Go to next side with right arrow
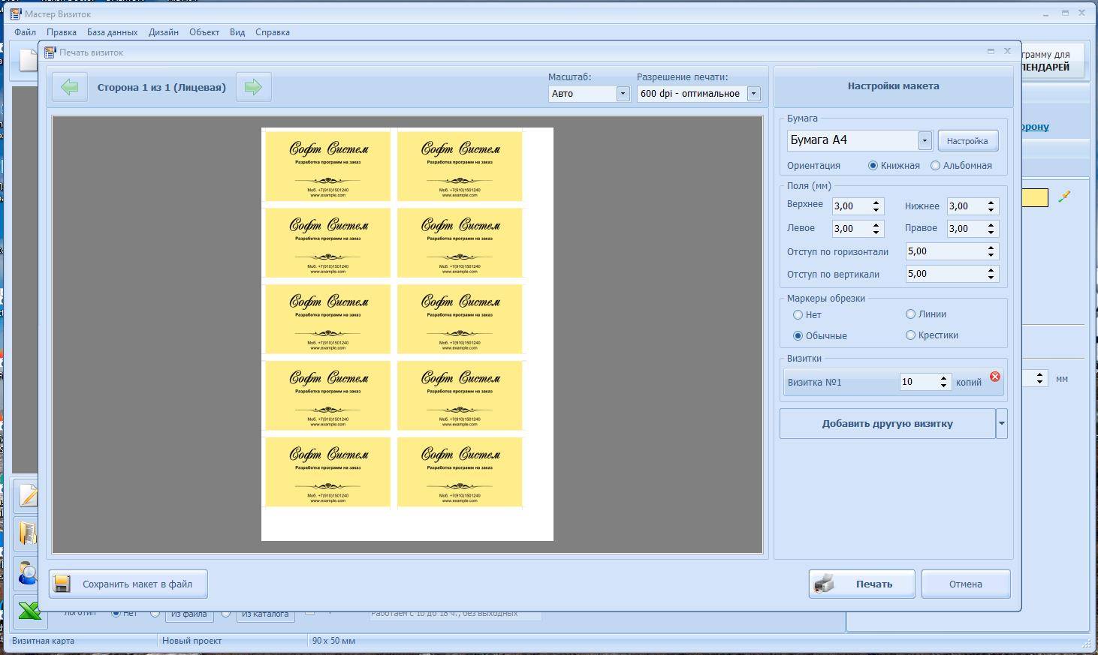 [253, 87]
